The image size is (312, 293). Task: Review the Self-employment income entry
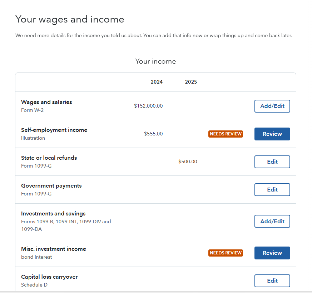click(272, 134)
